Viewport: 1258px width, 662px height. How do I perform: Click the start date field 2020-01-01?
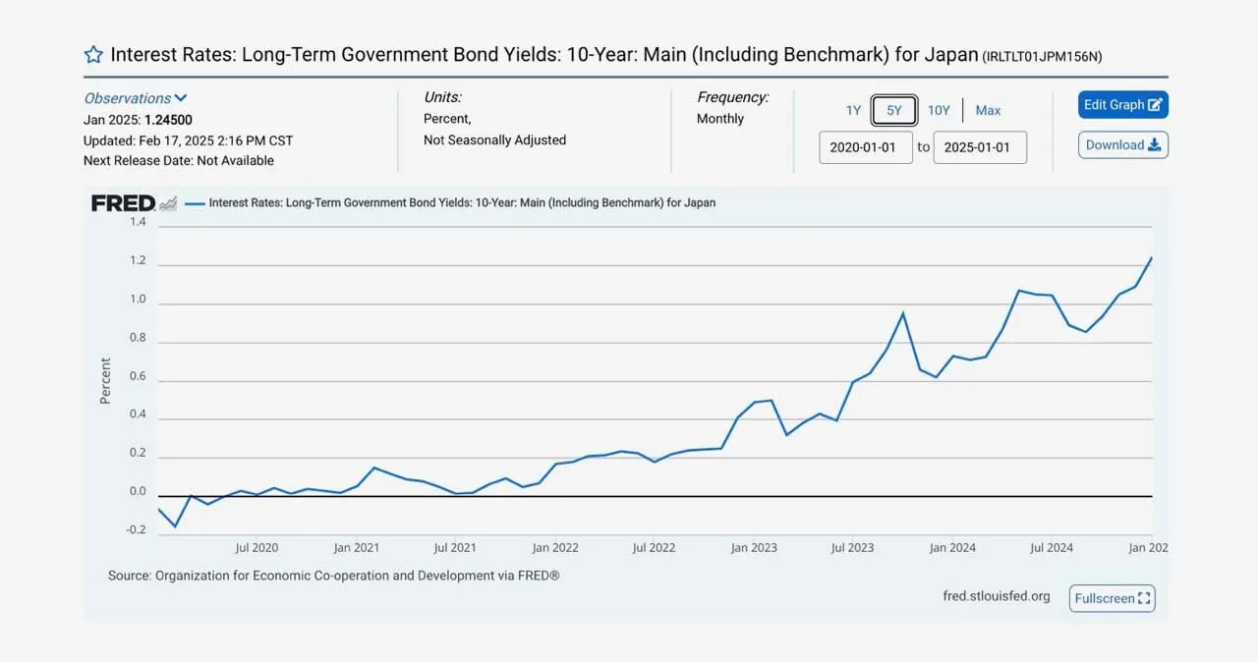point(866,147)
